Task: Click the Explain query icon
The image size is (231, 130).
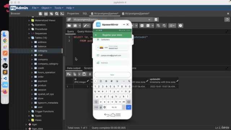Action: point(142,26)
